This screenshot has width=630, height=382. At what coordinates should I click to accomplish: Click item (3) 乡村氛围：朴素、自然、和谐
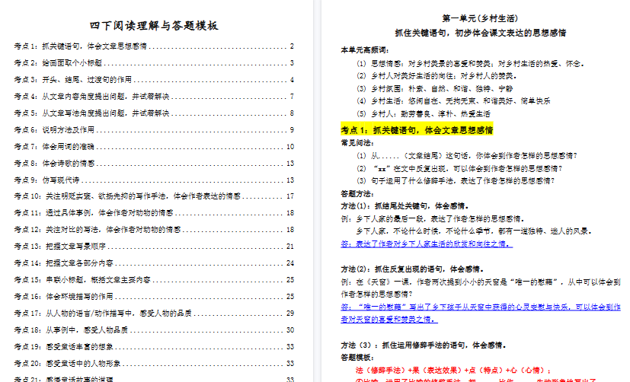click(434, 89)
